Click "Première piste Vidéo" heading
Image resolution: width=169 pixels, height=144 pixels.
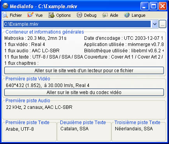(x=28, y=79)
